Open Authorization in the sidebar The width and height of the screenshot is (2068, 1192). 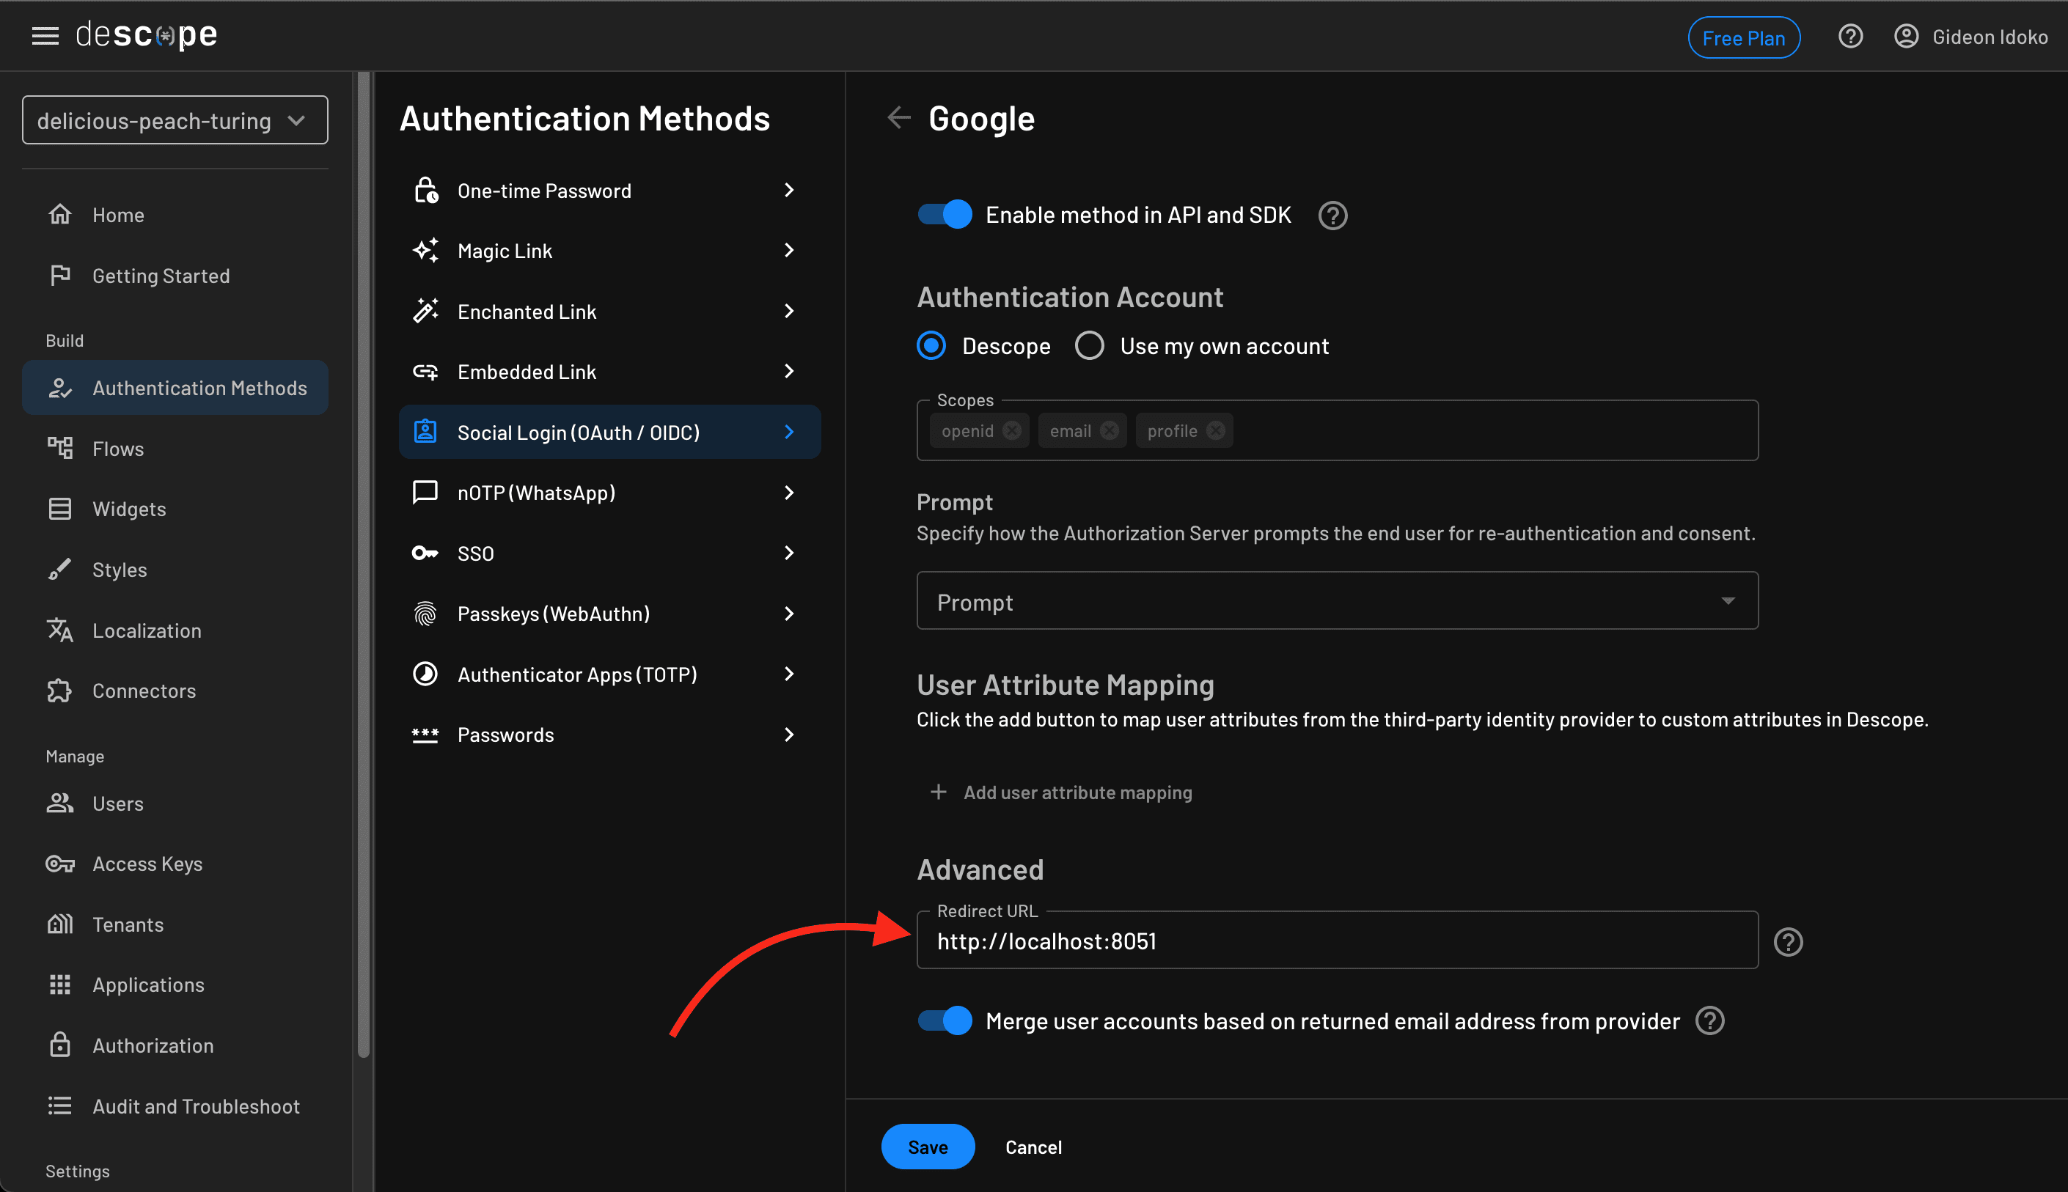coord(175,1045)
